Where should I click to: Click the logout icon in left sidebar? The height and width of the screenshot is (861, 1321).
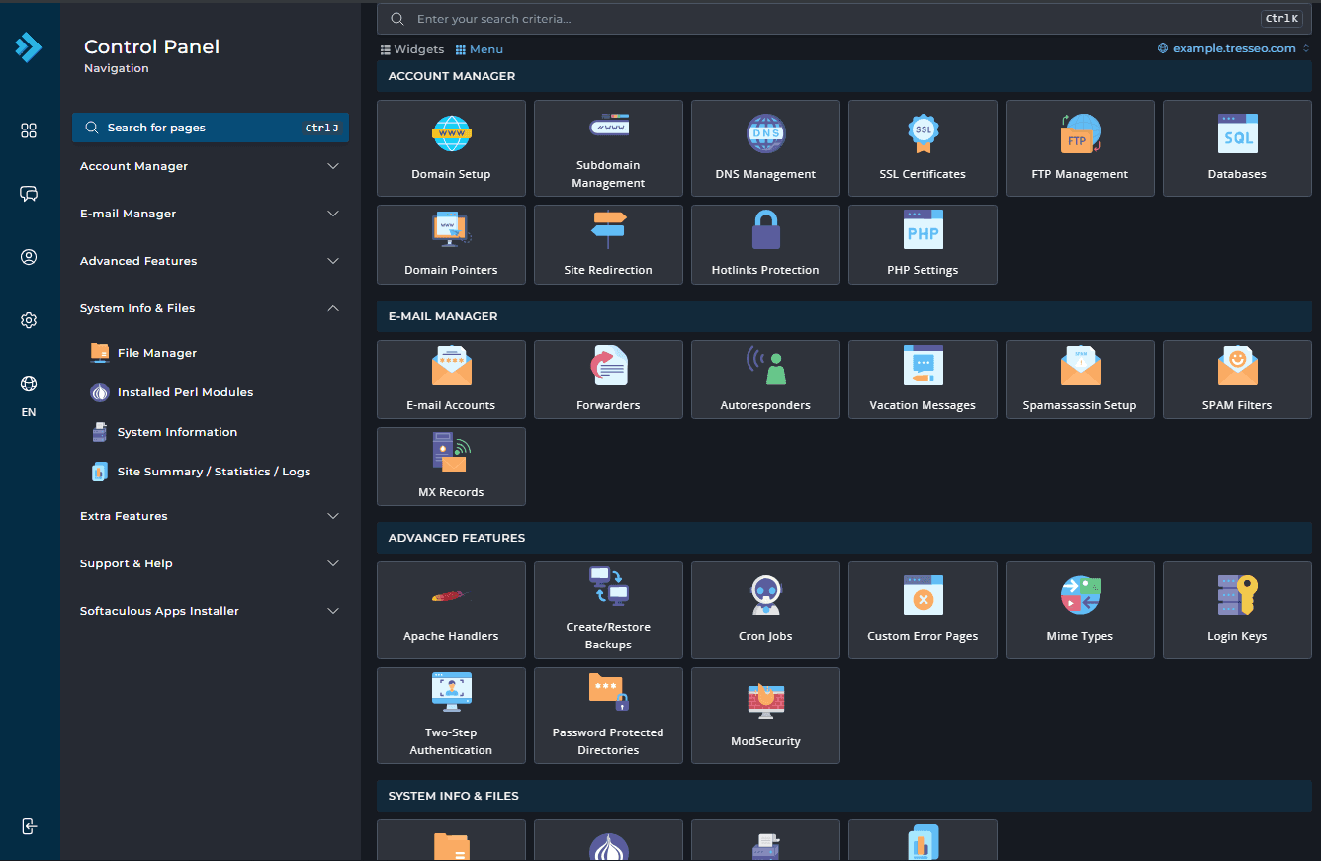29,826
